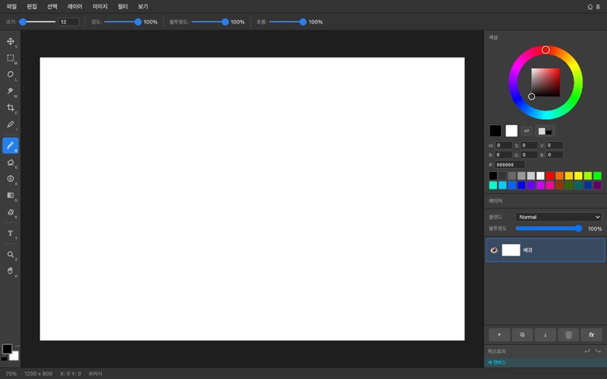Screen dimensions: 607x379
Task: Open the 선택 menu
Action: tap(52, 7)
